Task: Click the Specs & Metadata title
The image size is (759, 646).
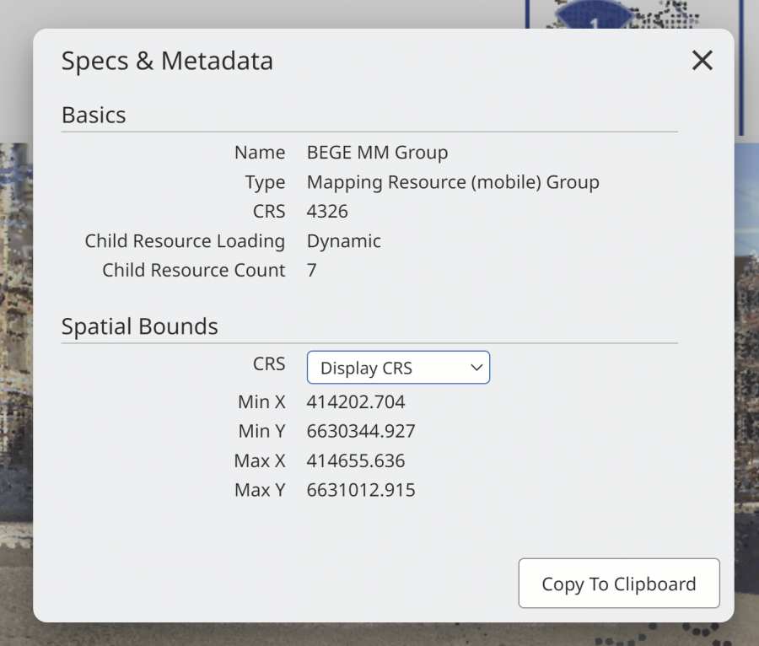Action: [x=167, y=61]
